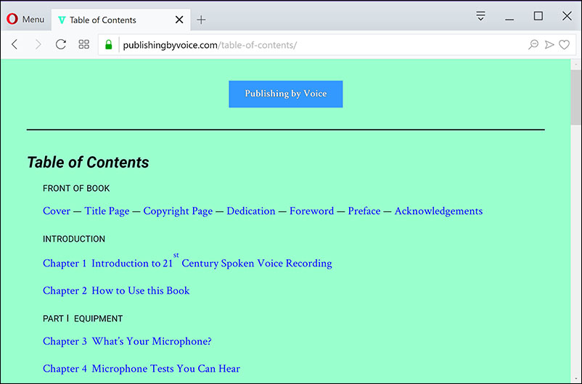This screenshot has height=384, width=582.
Task: Open the Foreword link
Action: pyautogui.click(x=312, y=211)
